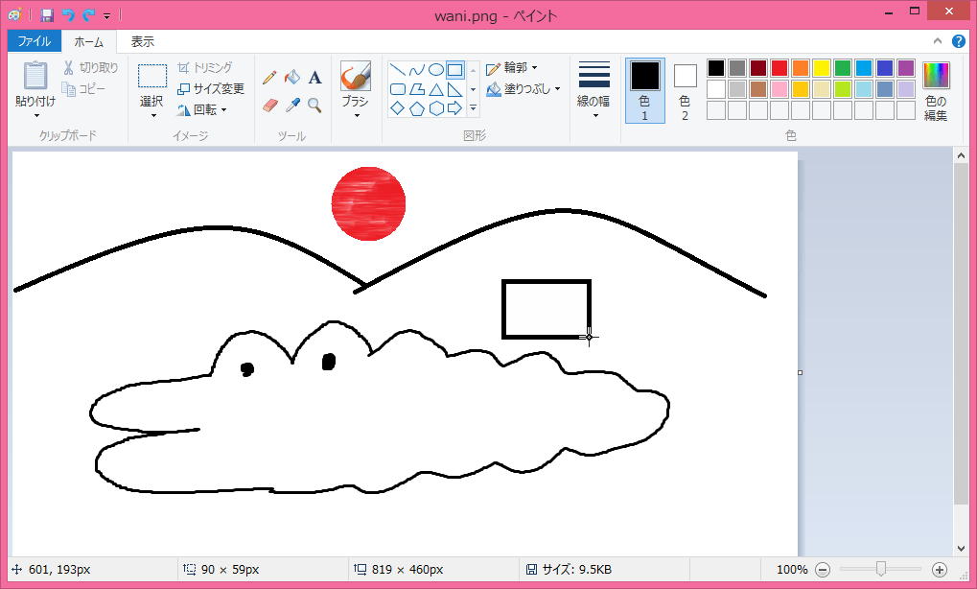Choose the Curve shape
This screenshot has height=589, width=977.
pyautogui.click(x=417, y=70)
